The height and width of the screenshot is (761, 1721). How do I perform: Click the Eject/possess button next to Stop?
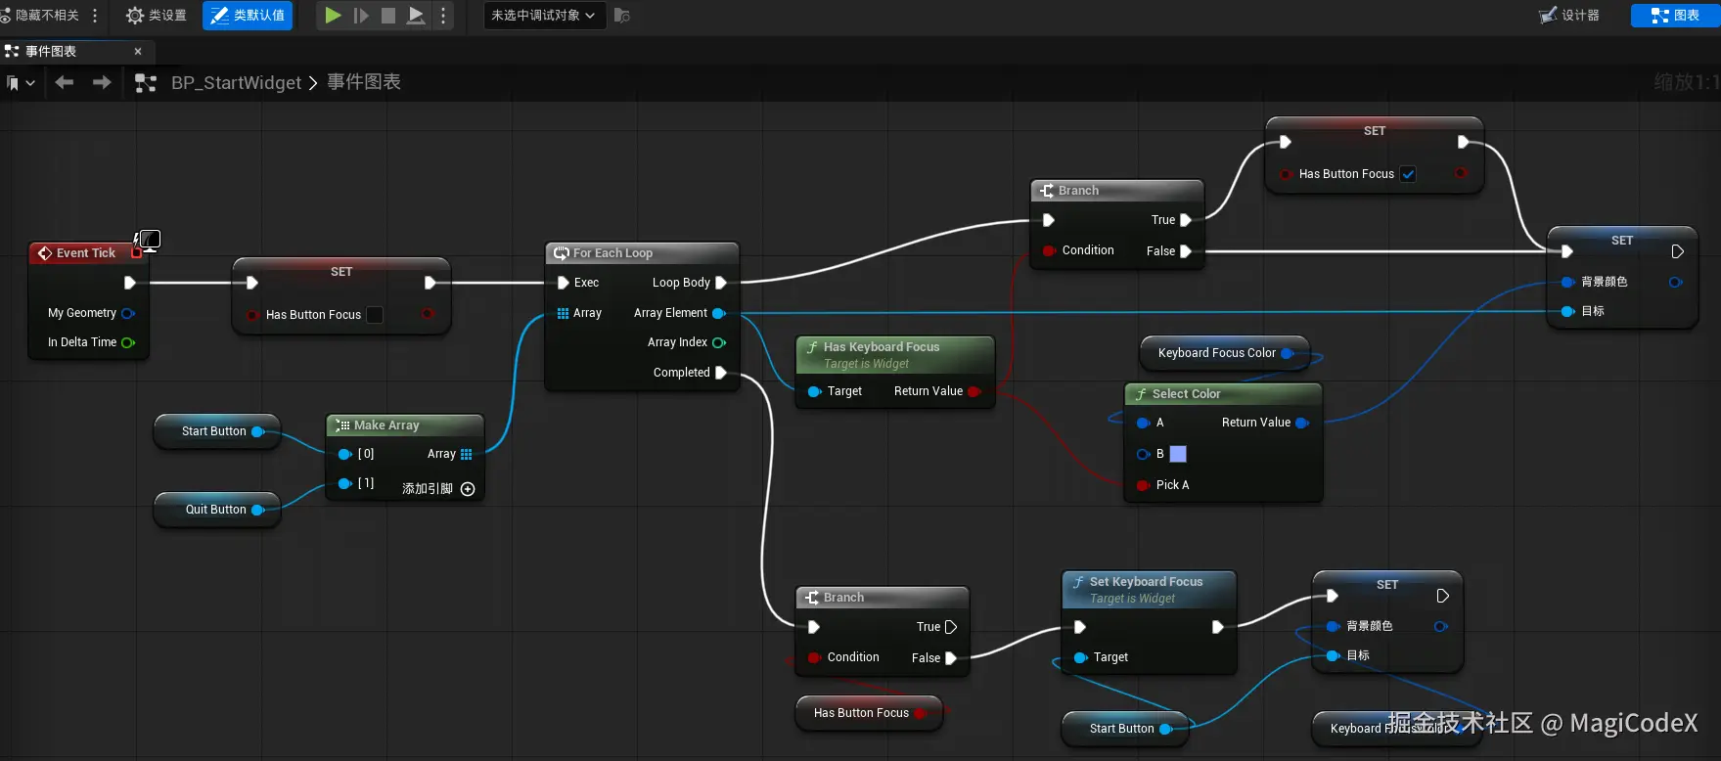tap(416, 16)
